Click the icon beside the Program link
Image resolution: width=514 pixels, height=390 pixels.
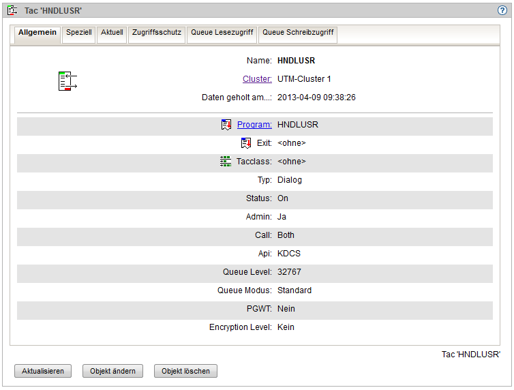pyautogui.click(x=226, y=125)
